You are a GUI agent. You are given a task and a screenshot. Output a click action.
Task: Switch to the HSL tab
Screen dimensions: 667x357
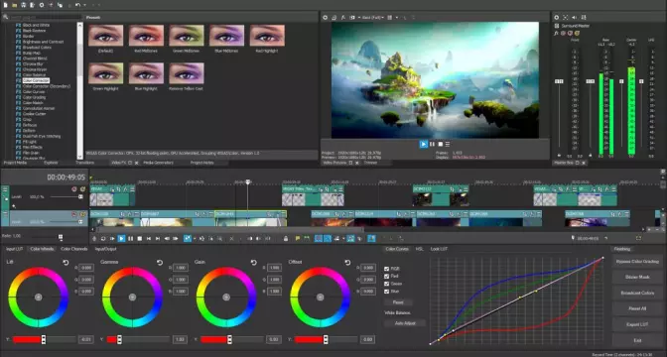click(x=420, y=249)
